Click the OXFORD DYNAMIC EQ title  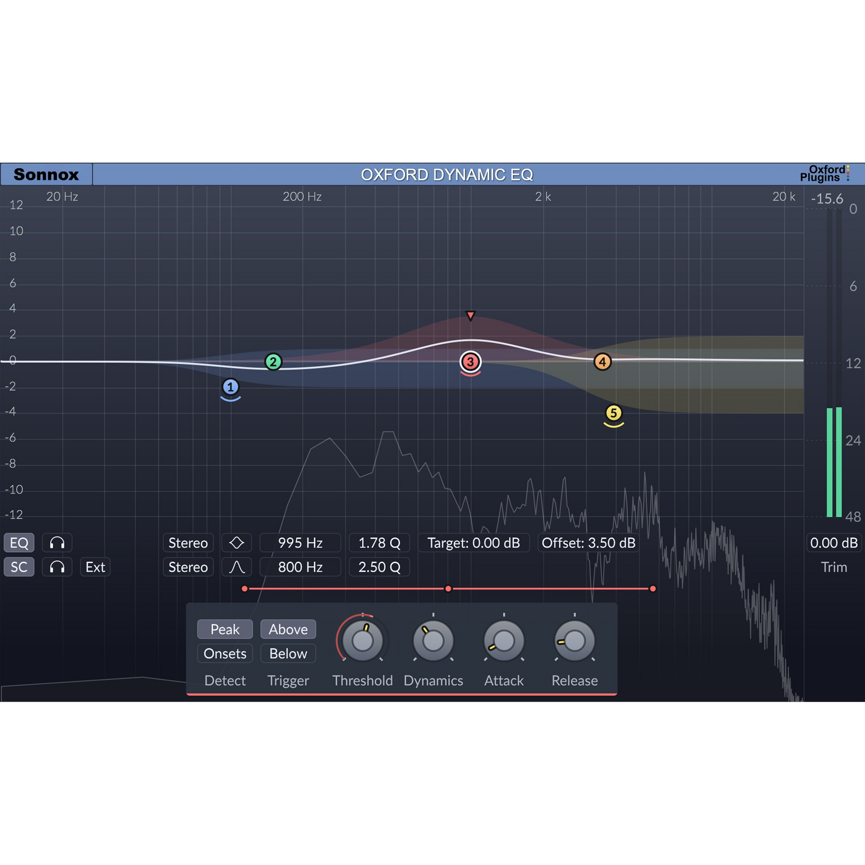pyautogui.click(x=447, y=175)
